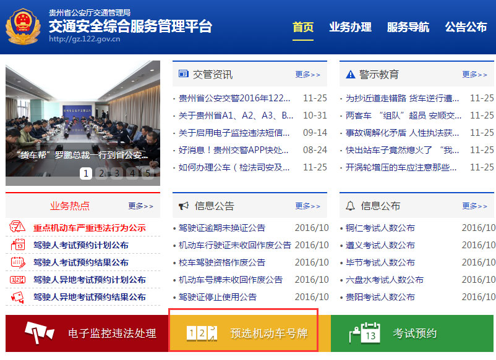Viewport: 496px width, 360px height.
Task: Show carousel slide 5
Action: (147, 174)
